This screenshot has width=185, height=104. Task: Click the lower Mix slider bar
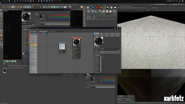point(105,87)
